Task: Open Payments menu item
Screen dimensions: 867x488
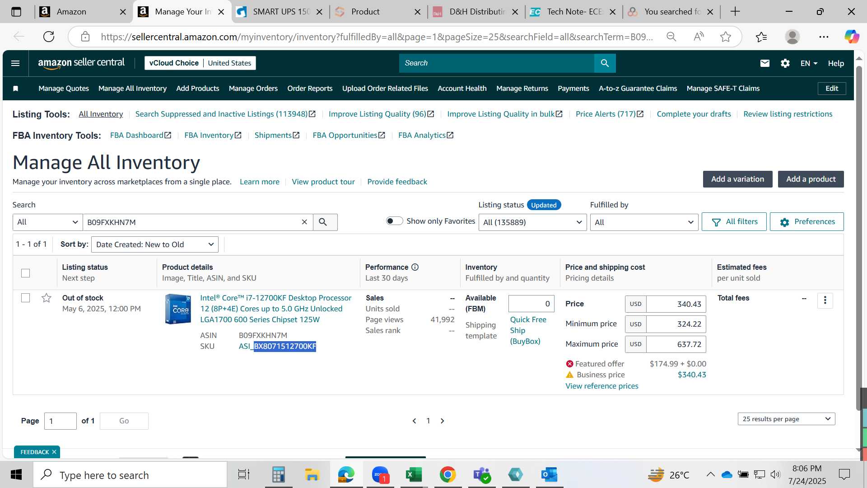Action: click(x=573, y=89)
